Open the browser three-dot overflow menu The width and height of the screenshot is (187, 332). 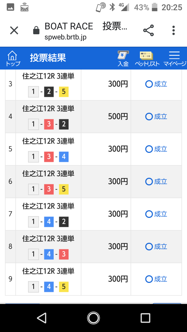(173, 30)
